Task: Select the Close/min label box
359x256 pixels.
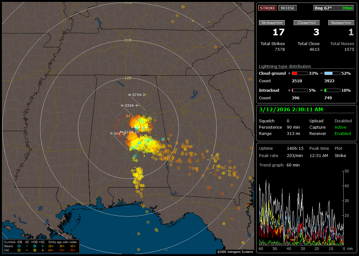Action: (307, 23)
